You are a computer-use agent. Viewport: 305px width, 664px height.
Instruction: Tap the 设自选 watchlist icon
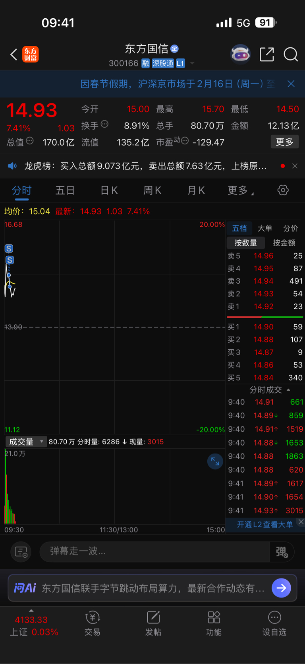coord(274,623)
